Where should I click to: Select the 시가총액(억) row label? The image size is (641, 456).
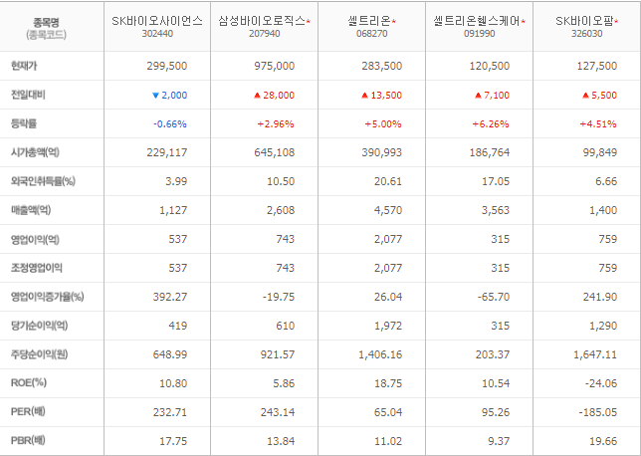[35, 152]
